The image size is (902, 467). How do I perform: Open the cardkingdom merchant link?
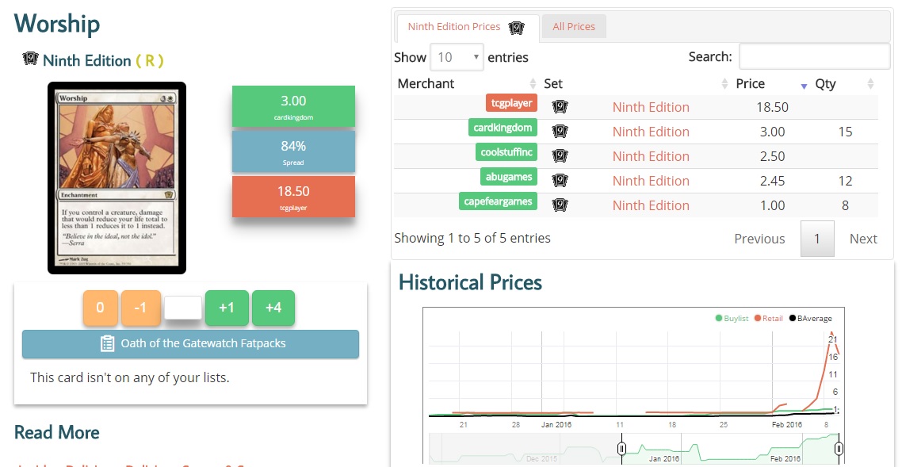(503, 128)
